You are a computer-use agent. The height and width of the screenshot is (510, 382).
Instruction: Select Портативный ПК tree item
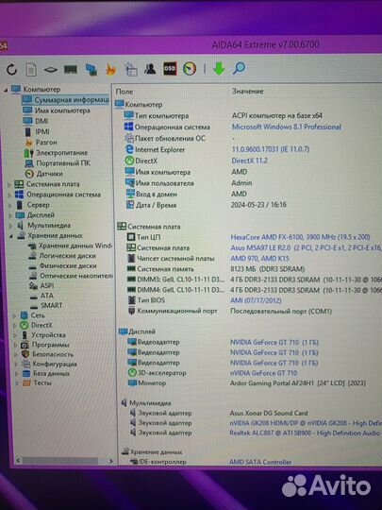(63, 163)
